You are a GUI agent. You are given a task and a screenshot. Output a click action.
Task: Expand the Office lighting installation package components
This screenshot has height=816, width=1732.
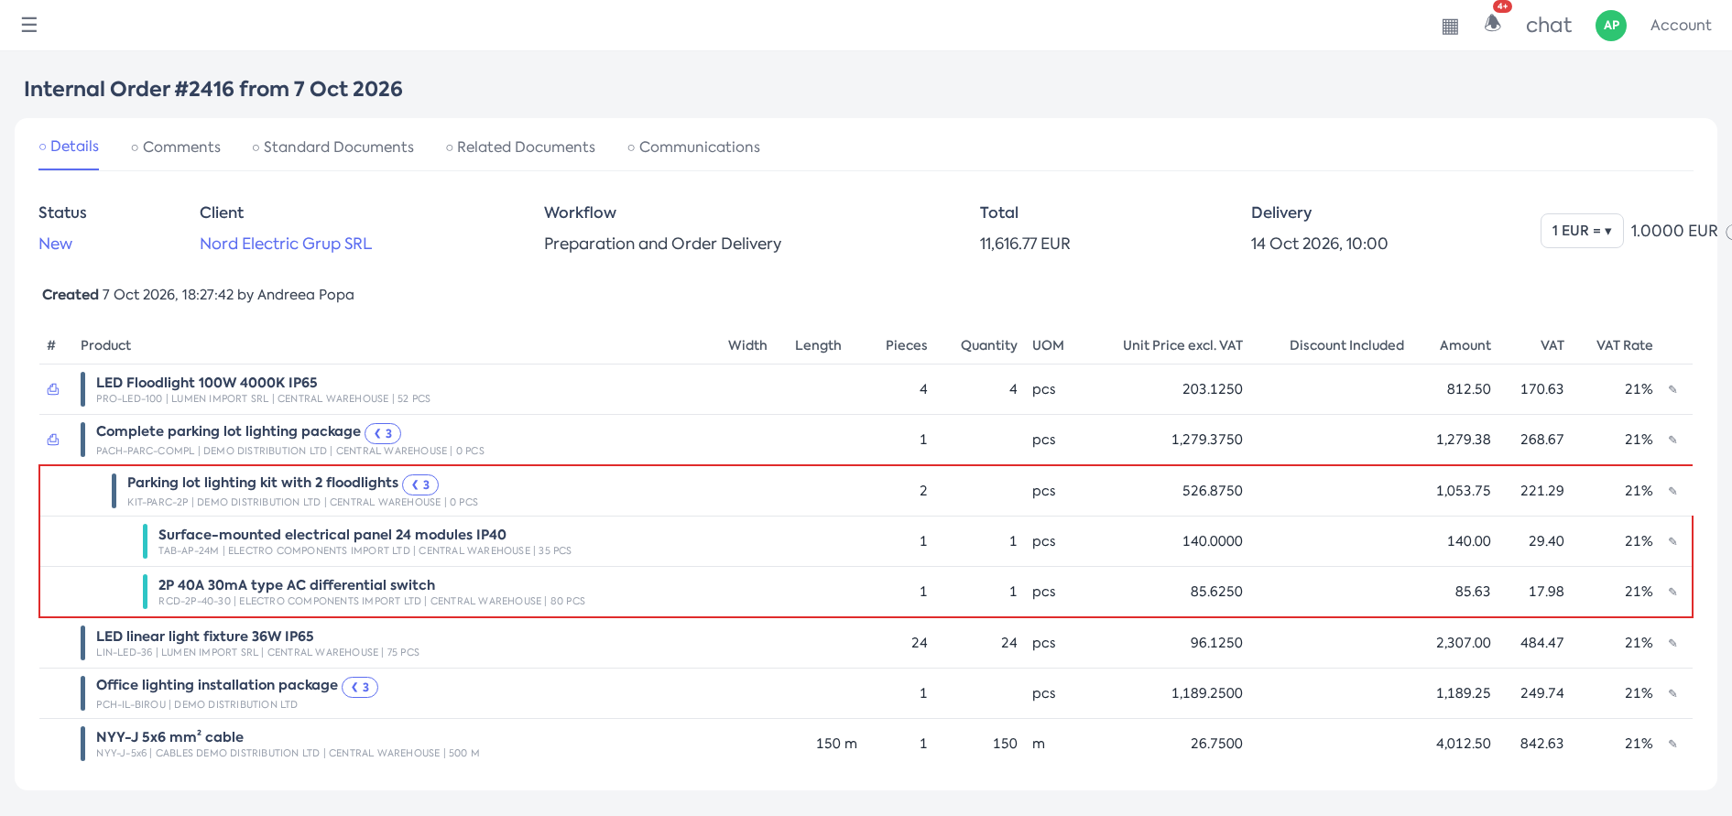360,687
